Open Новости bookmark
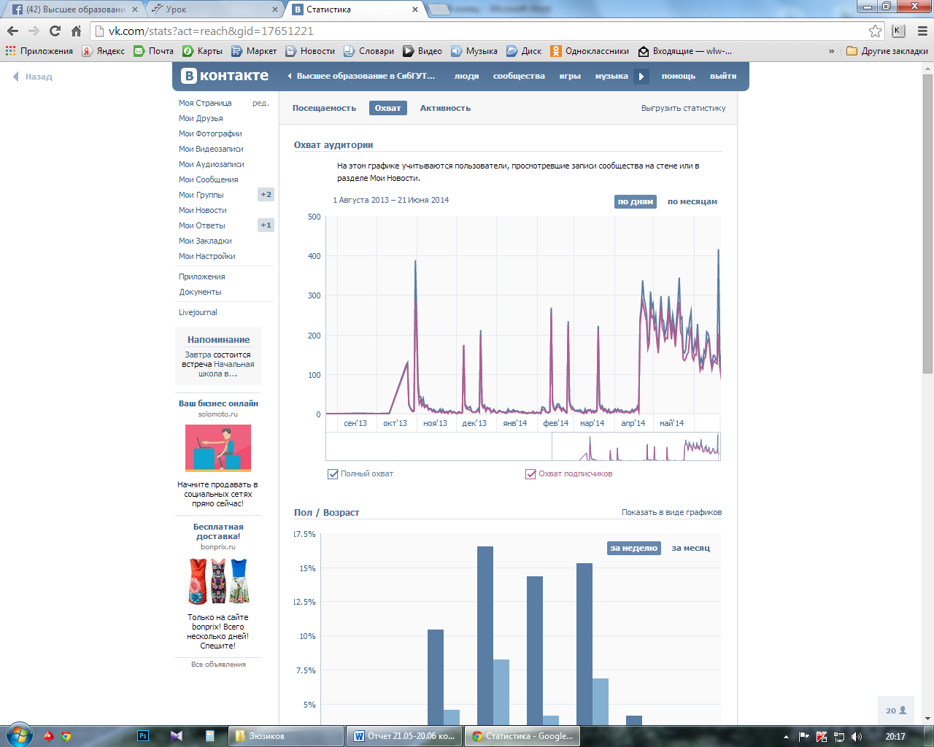Image resolution: width=934 pixels, height=747 pixels. [x=310, y=51]
